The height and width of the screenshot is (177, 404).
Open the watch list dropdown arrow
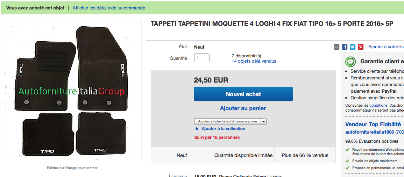(264, 121)
